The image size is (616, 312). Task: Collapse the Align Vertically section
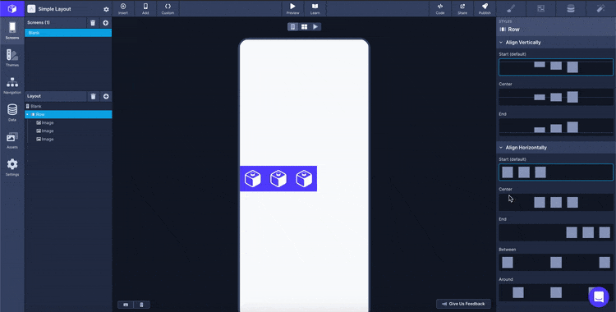(x=501, y=43)
